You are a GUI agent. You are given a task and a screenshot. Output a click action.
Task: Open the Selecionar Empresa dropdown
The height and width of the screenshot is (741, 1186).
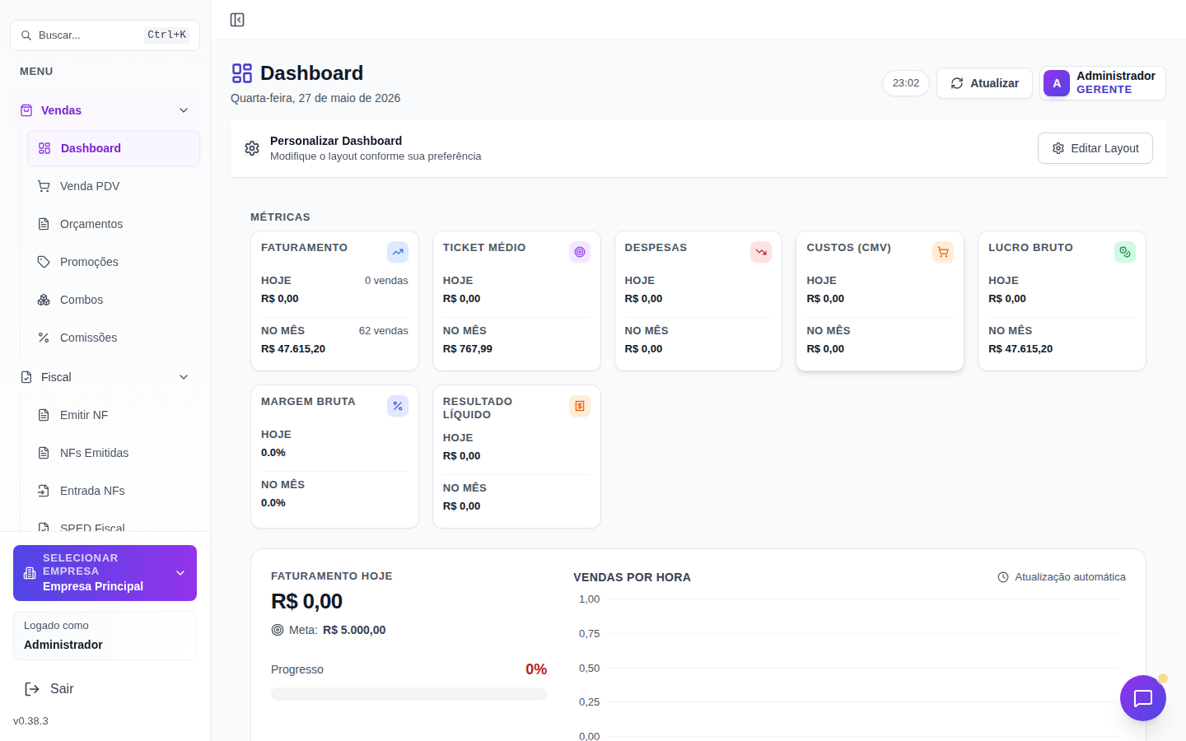105,573
